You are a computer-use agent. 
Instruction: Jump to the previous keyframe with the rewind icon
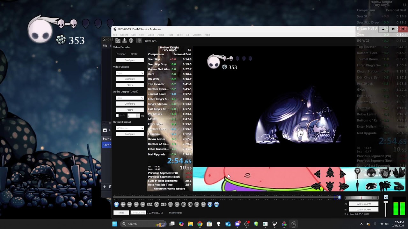[136, 205]
